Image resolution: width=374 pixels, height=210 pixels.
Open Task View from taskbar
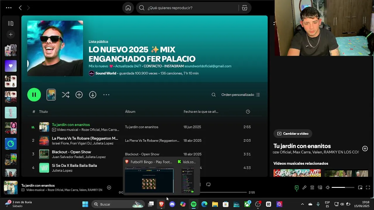[x=151, y=204]
